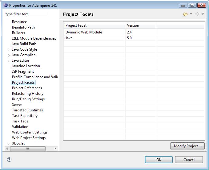Click the Modify Project... button
The height and width of the screenshot is (170, 209).
tap(187, 146)
